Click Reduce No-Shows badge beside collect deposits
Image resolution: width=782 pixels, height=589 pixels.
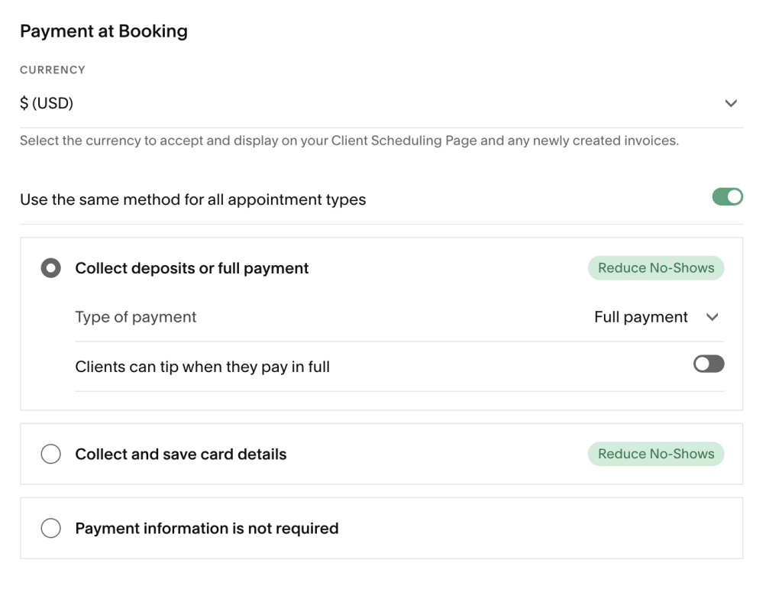[x=655, y=268]
